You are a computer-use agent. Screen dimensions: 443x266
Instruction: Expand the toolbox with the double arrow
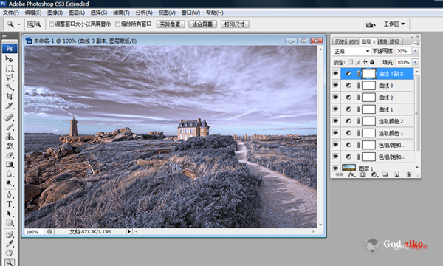click(4, 36)
